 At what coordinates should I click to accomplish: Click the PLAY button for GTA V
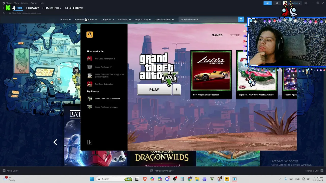coord(154,90)
